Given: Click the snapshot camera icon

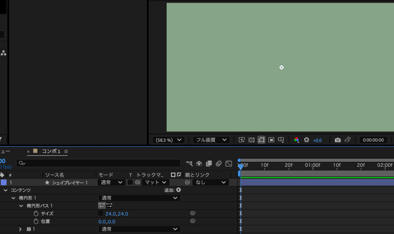Looking at the screenshot, I should [337, 140].
